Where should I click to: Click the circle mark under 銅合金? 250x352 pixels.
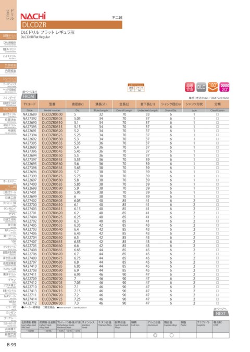[171, 335]
